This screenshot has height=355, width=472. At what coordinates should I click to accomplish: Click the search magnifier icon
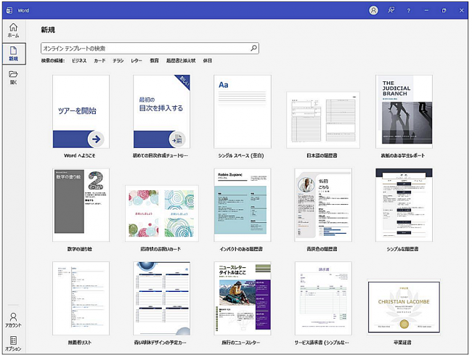pyautogui.click(x=253, y=48)
